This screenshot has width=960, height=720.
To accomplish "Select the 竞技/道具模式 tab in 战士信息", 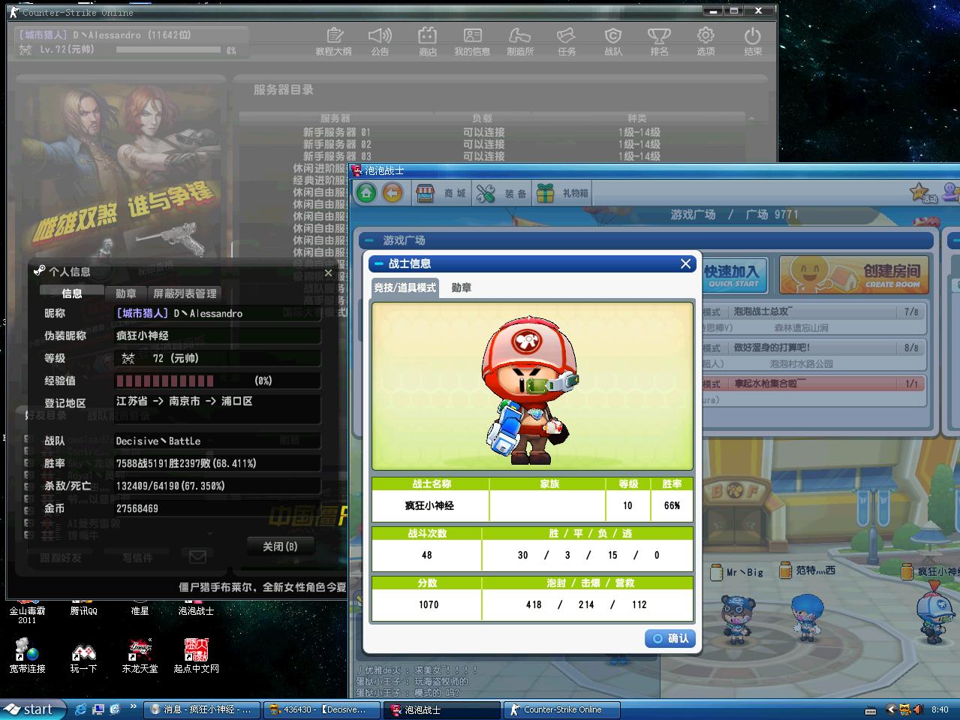I will tap(405, 288).
